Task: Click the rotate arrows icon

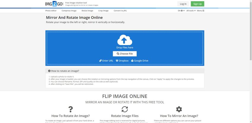Action: pyautogui.click(x=125, y=109)
